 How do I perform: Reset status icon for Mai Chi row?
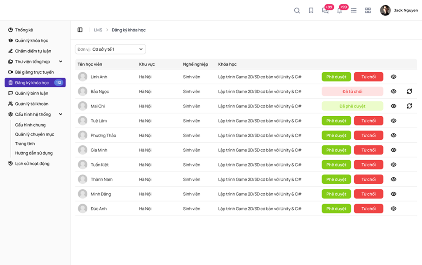coord(409,106)
